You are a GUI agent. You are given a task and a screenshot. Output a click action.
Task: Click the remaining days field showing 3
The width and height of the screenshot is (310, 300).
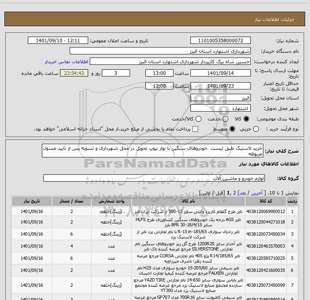pyautogui.click(x=116, y=73)
